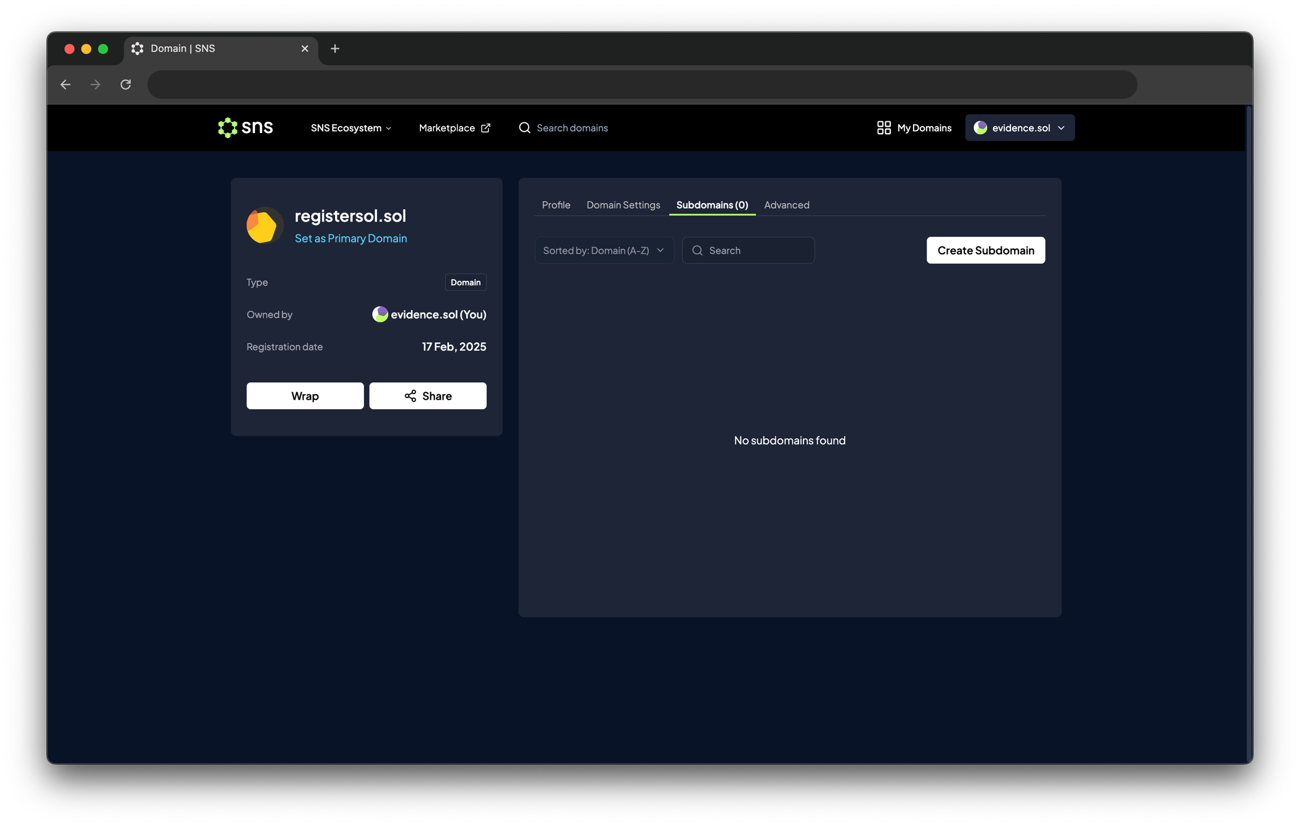Switch to the Profile tab
Screen dimensions: 1300x826
tap(556, 205)
